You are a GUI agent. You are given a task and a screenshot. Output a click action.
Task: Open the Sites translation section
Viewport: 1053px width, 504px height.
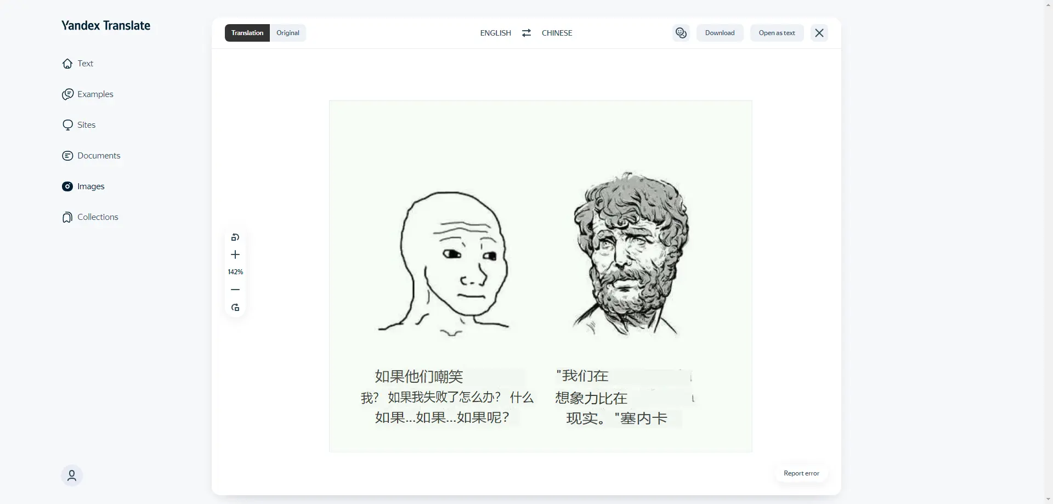[x=86, y=125]
